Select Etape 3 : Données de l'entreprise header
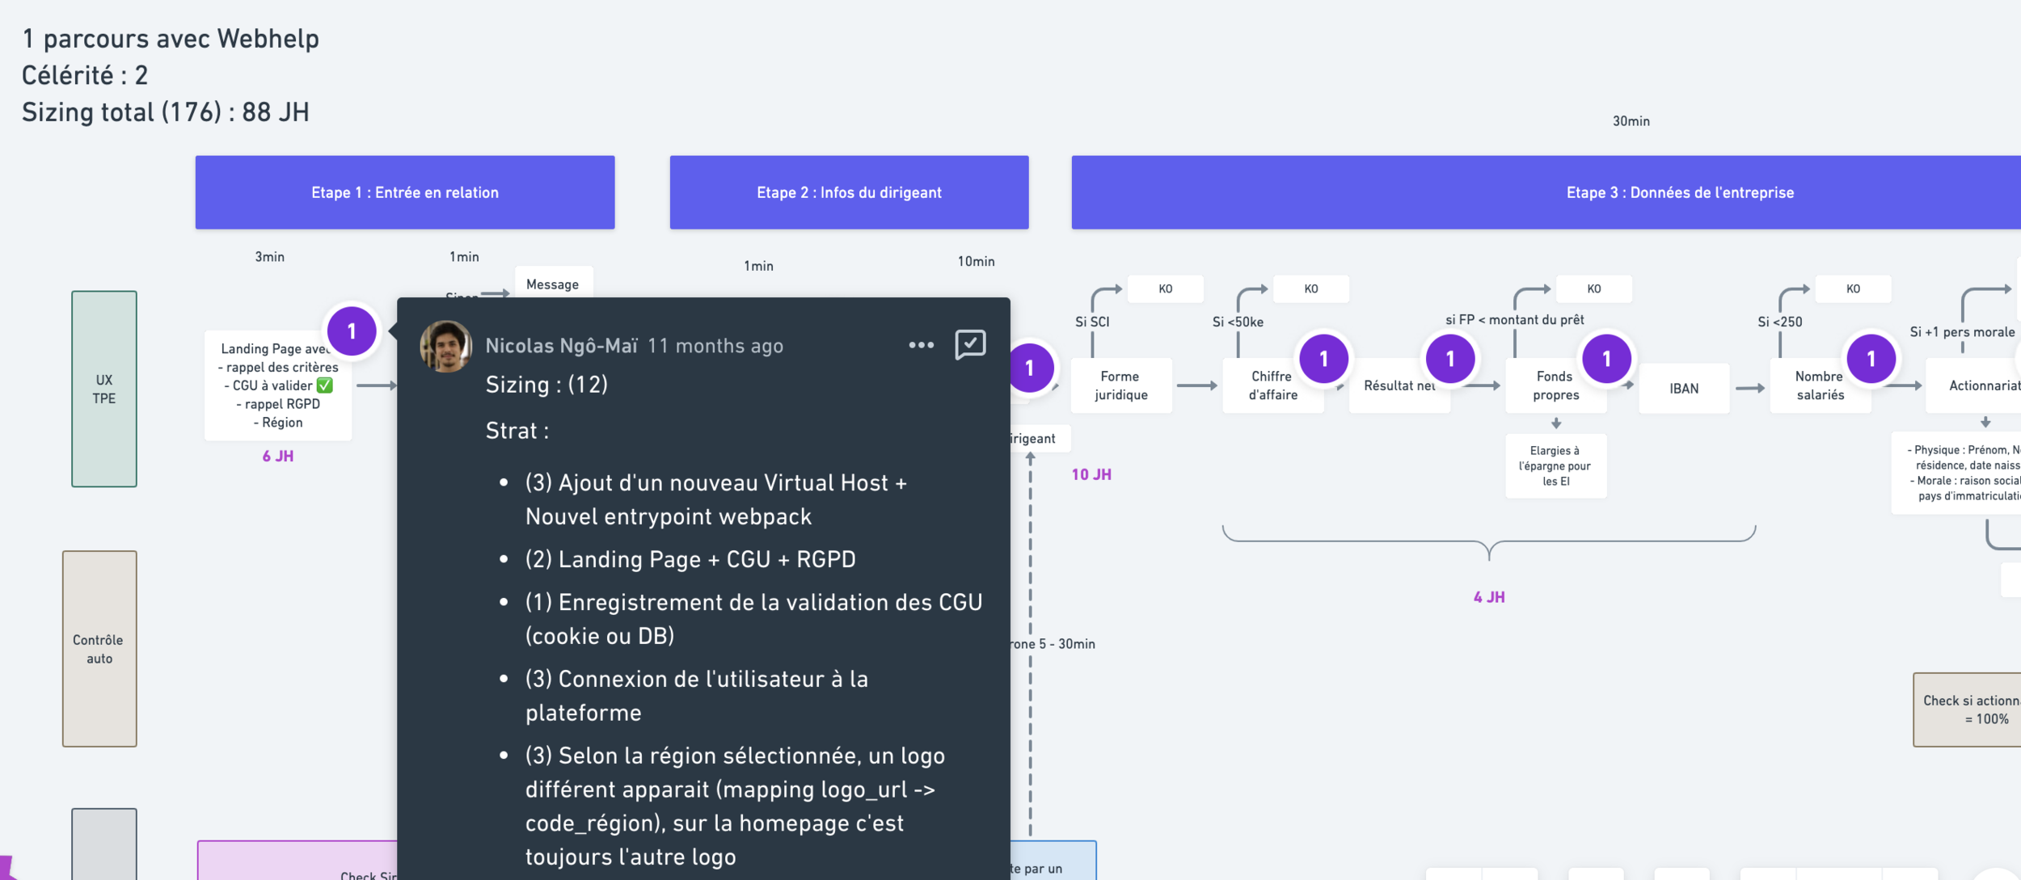2021x880 pixels. (1679, 192)
